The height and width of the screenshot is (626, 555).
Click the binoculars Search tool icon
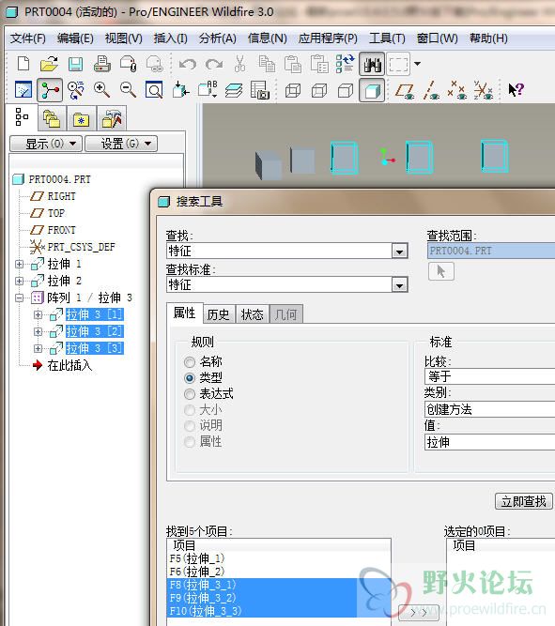[x=372, y=64]
